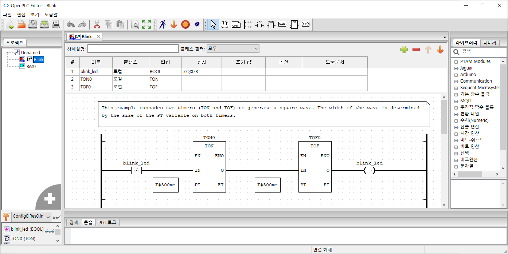
Task: Expand the MQTT library node
Action: coord(456,101)
